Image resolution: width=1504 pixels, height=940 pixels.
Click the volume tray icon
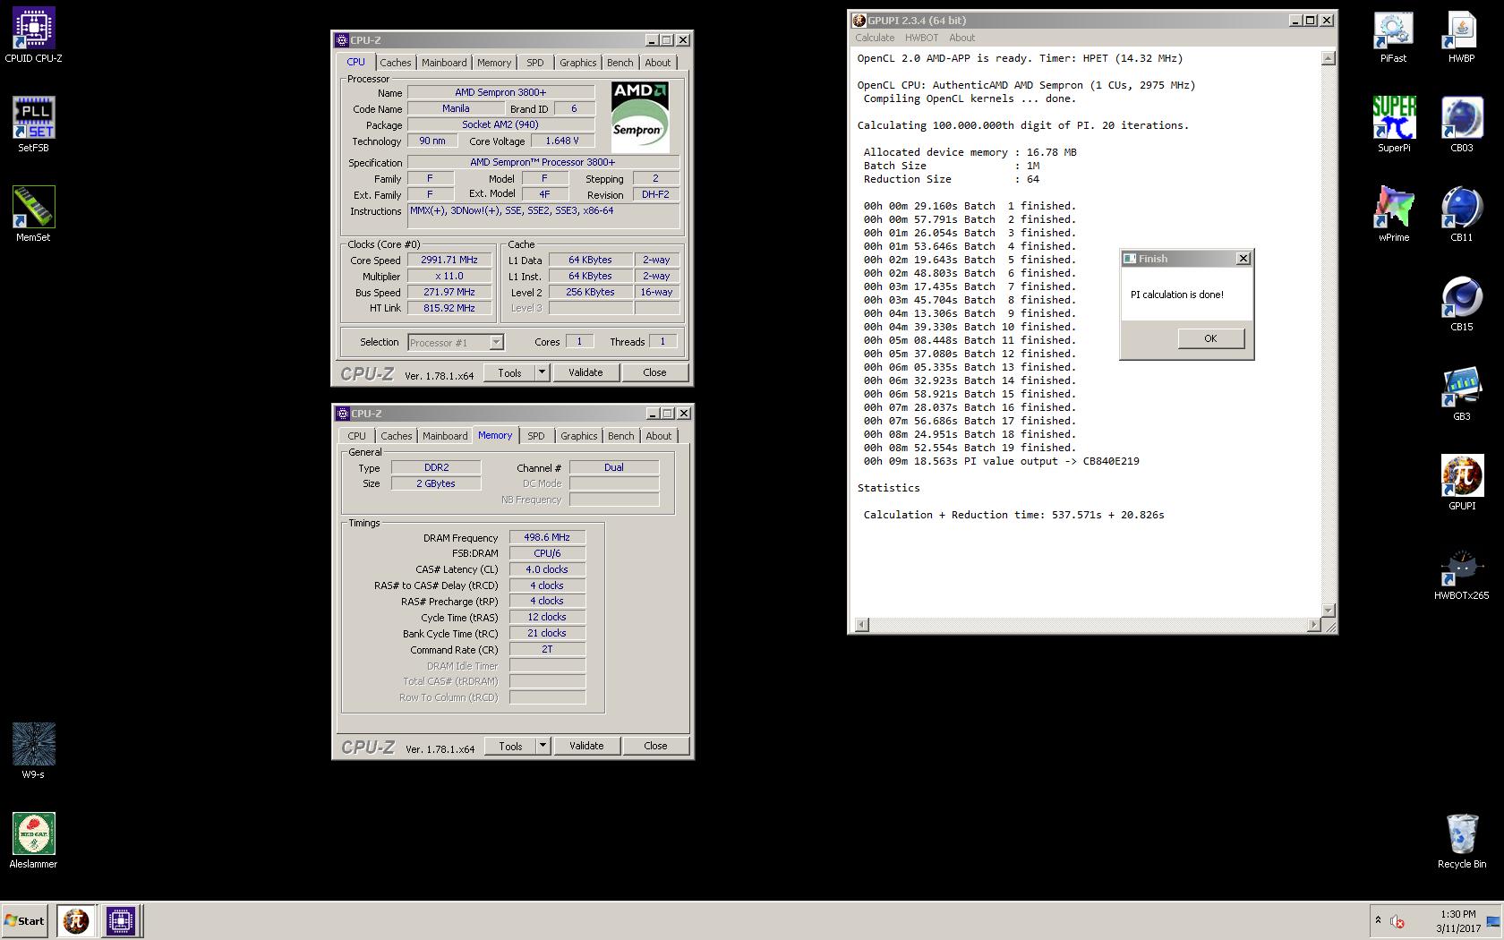[1397, 921]
